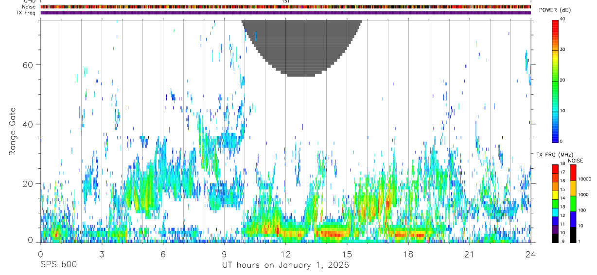
Task: Click the 60 tick label on Range Gate axis
Action: pos(28,65)
